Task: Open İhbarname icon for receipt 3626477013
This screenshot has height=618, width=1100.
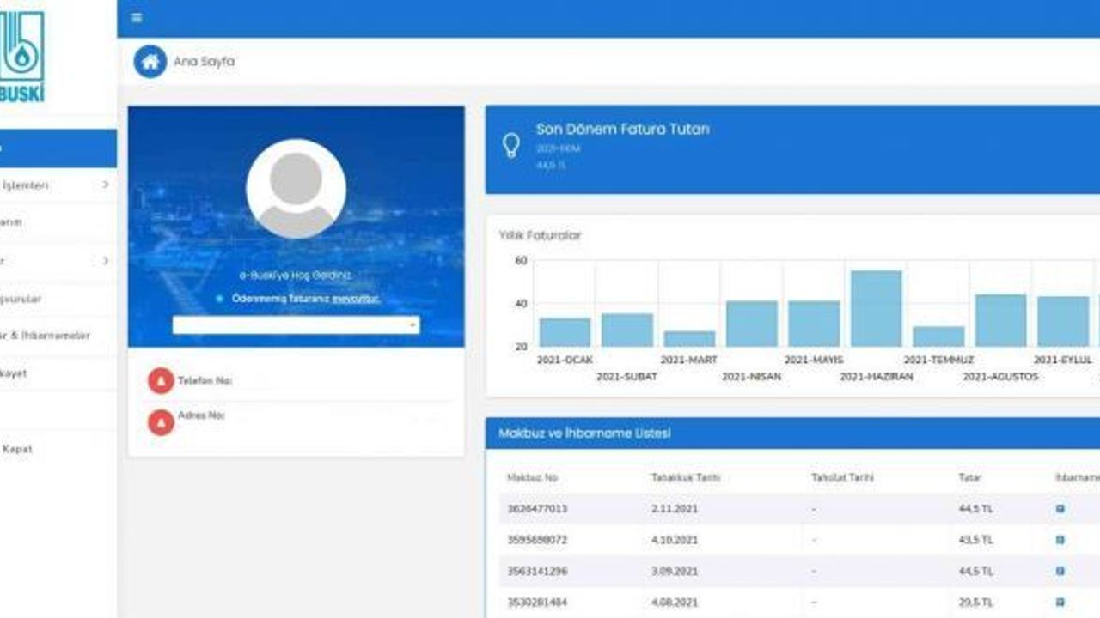Action: click(1060, 509)
